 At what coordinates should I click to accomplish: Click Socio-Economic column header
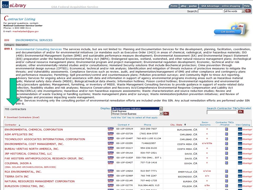click(205, 123)
